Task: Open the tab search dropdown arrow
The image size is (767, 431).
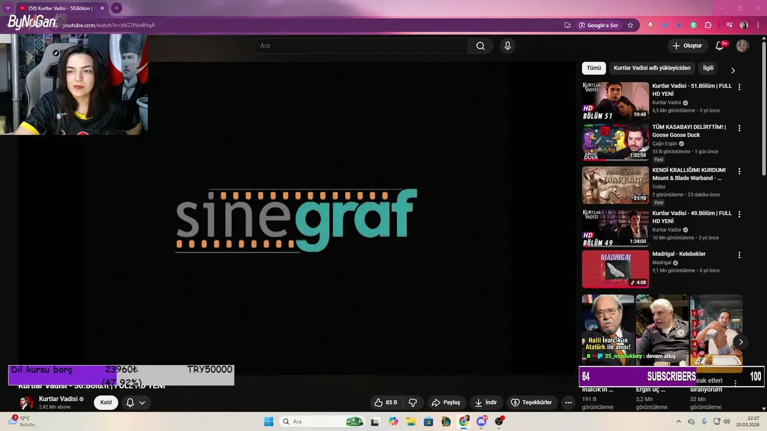Action: pyautogui.click(x=8, y=8)
